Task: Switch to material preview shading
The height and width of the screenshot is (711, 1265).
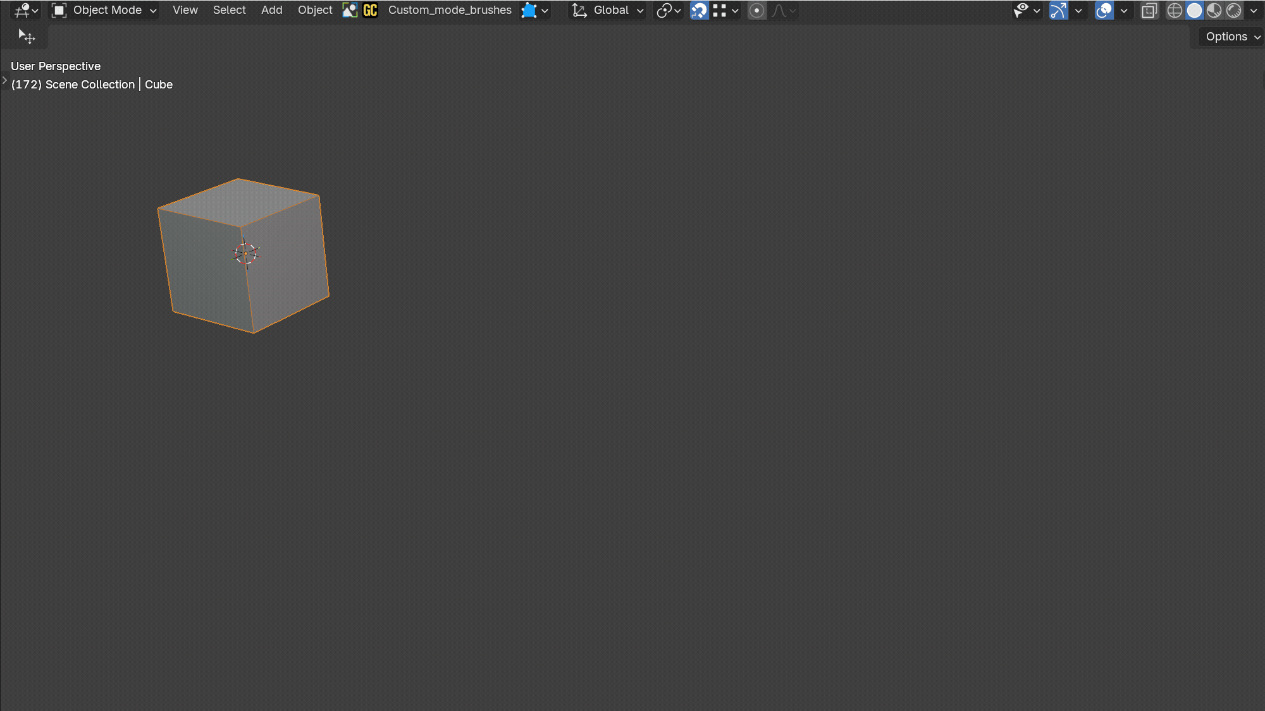Action: pos(1214,10)
